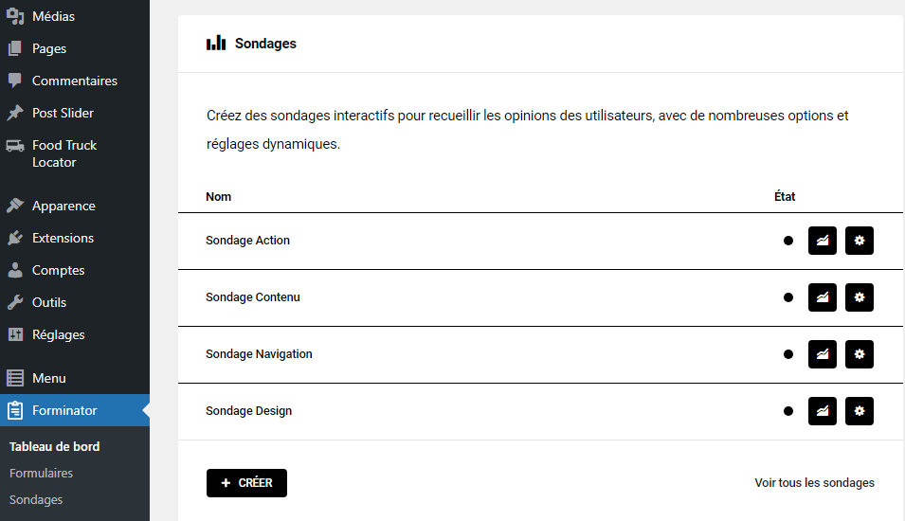
Task: Open the Médias menu in sidebar
Action: pyautogui.click(x=53, y=16)
